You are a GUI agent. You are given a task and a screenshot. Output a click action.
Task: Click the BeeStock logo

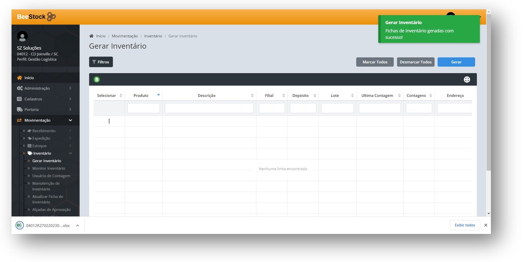click(x=36, y=17)
